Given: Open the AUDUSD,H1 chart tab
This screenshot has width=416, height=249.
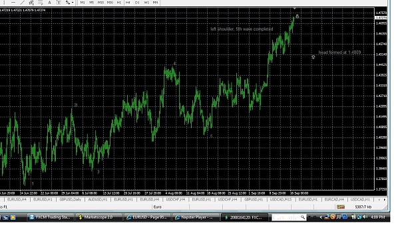Looking at the screenshot, I should tap(97, 199).
